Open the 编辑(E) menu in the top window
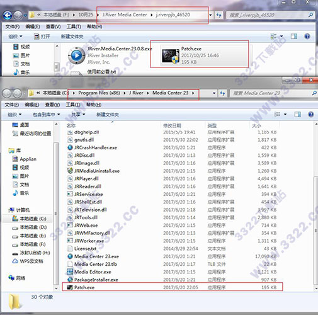 33,26
